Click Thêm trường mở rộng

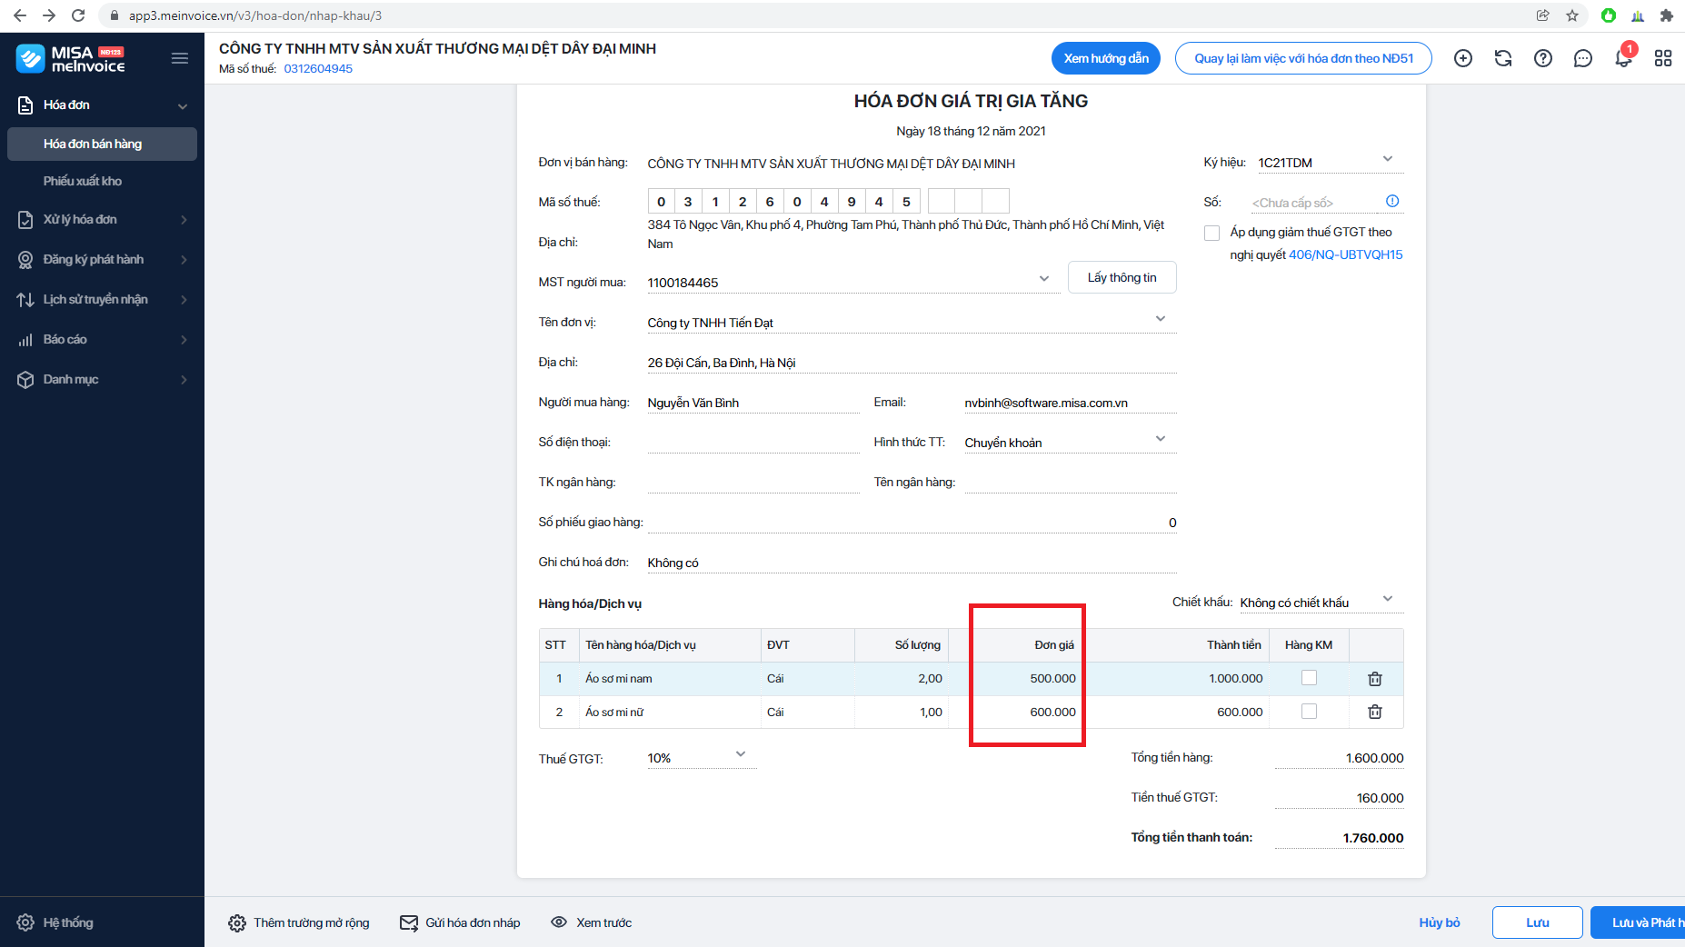click(299, 923)
